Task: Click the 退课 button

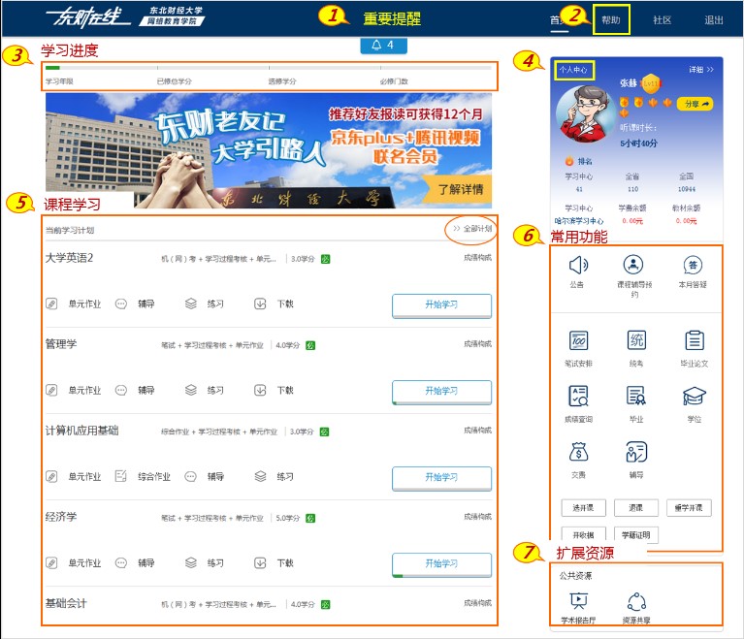Action: coord(635,507)
